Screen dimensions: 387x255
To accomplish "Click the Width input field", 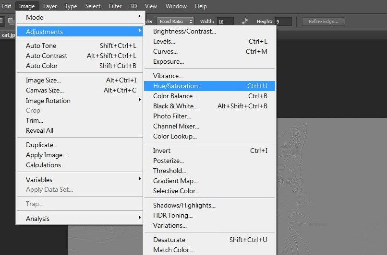I will tap(225, 22).
